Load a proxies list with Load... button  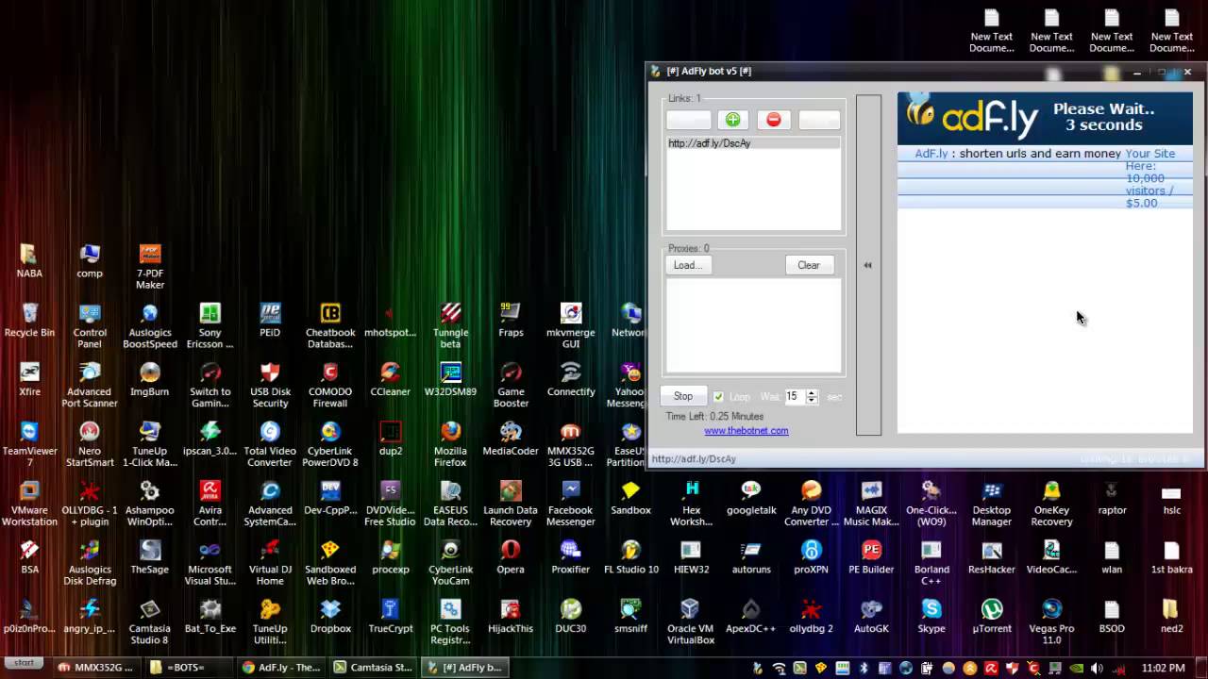click(687, 265)
